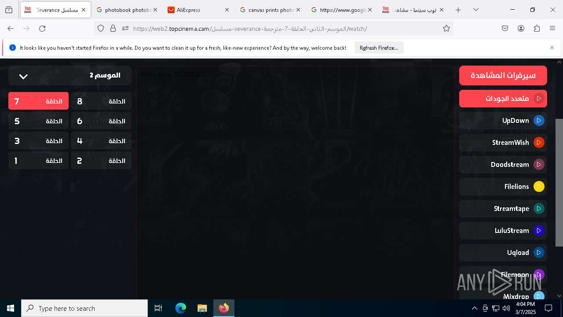Click the volume icon in system tray
Viewport: 563px width, 317px height.
pyautogui.click(x=506, y=308)
